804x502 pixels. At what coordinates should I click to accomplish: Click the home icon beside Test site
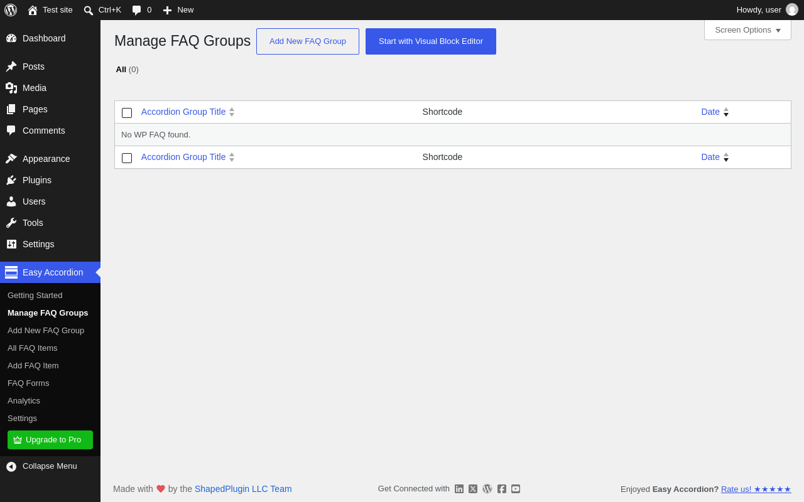coord(33,10)
